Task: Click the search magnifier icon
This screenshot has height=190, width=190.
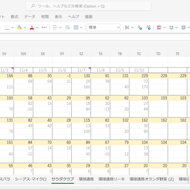Action: click(x=33, y=6)
